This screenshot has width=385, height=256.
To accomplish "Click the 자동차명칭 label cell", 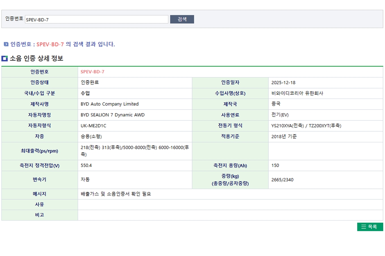I will pos(39,115).
